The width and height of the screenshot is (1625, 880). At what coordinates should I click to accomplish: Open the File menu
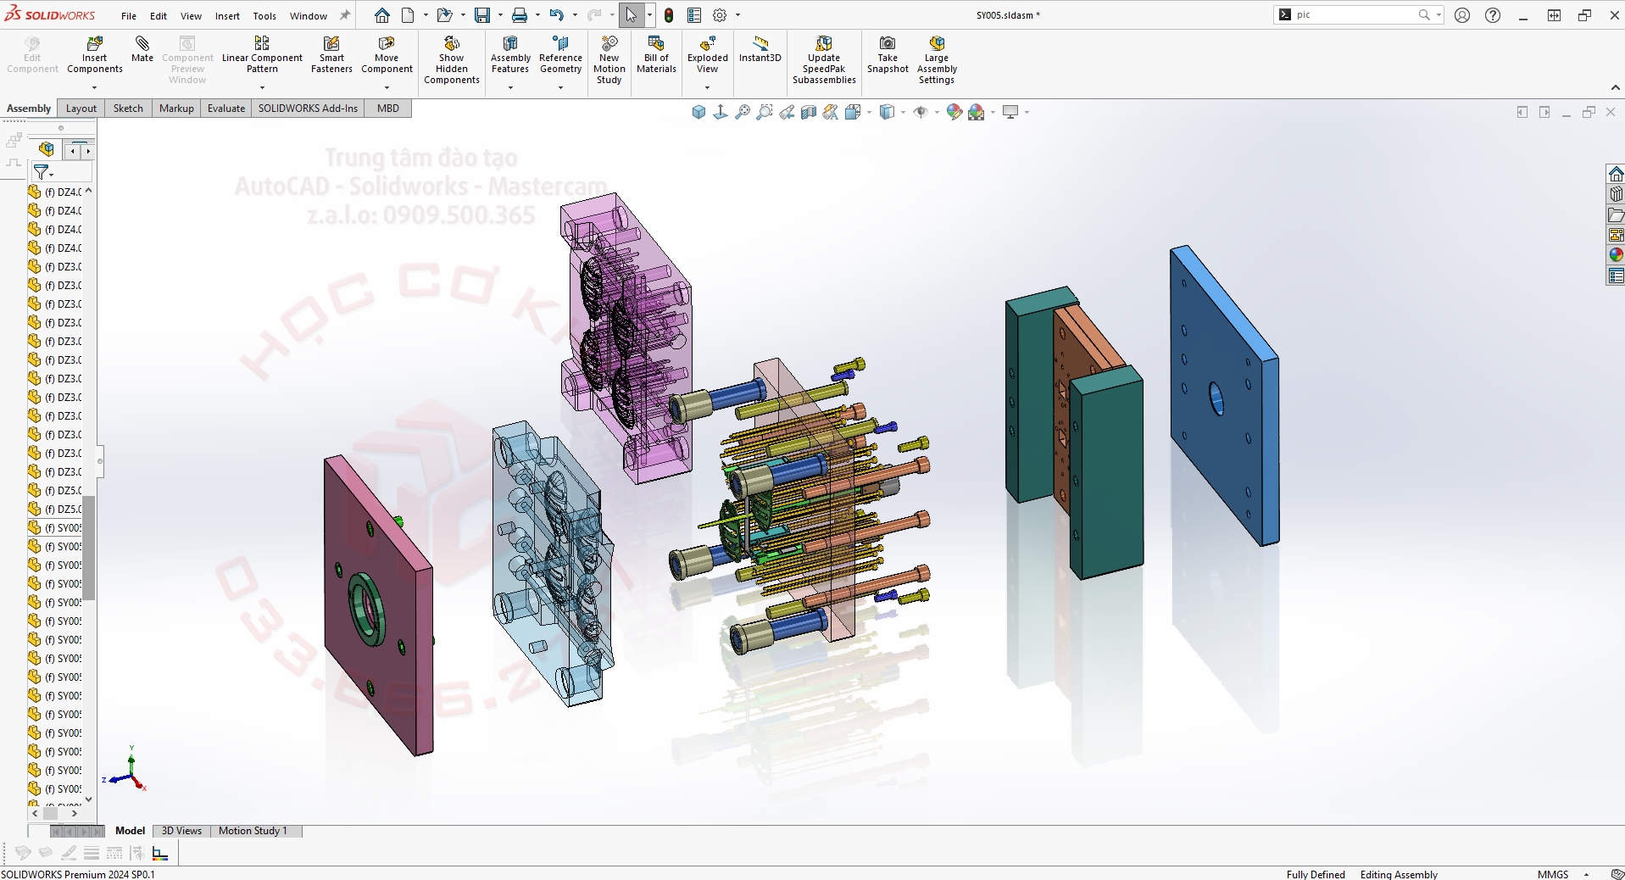click(x=129, y=16)
